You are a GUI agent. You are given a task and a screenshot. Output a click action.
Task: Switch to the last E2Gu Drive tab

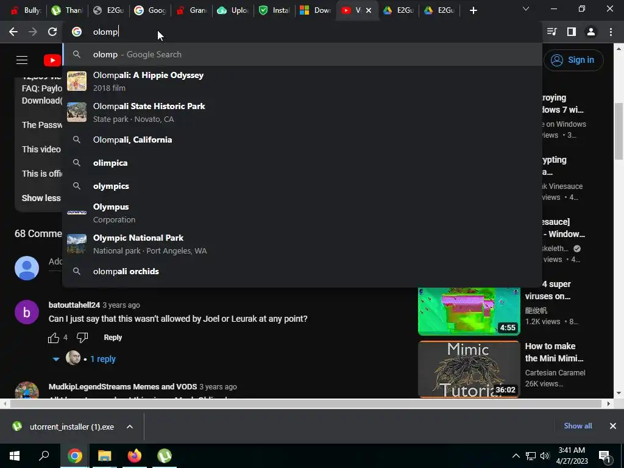439,10
